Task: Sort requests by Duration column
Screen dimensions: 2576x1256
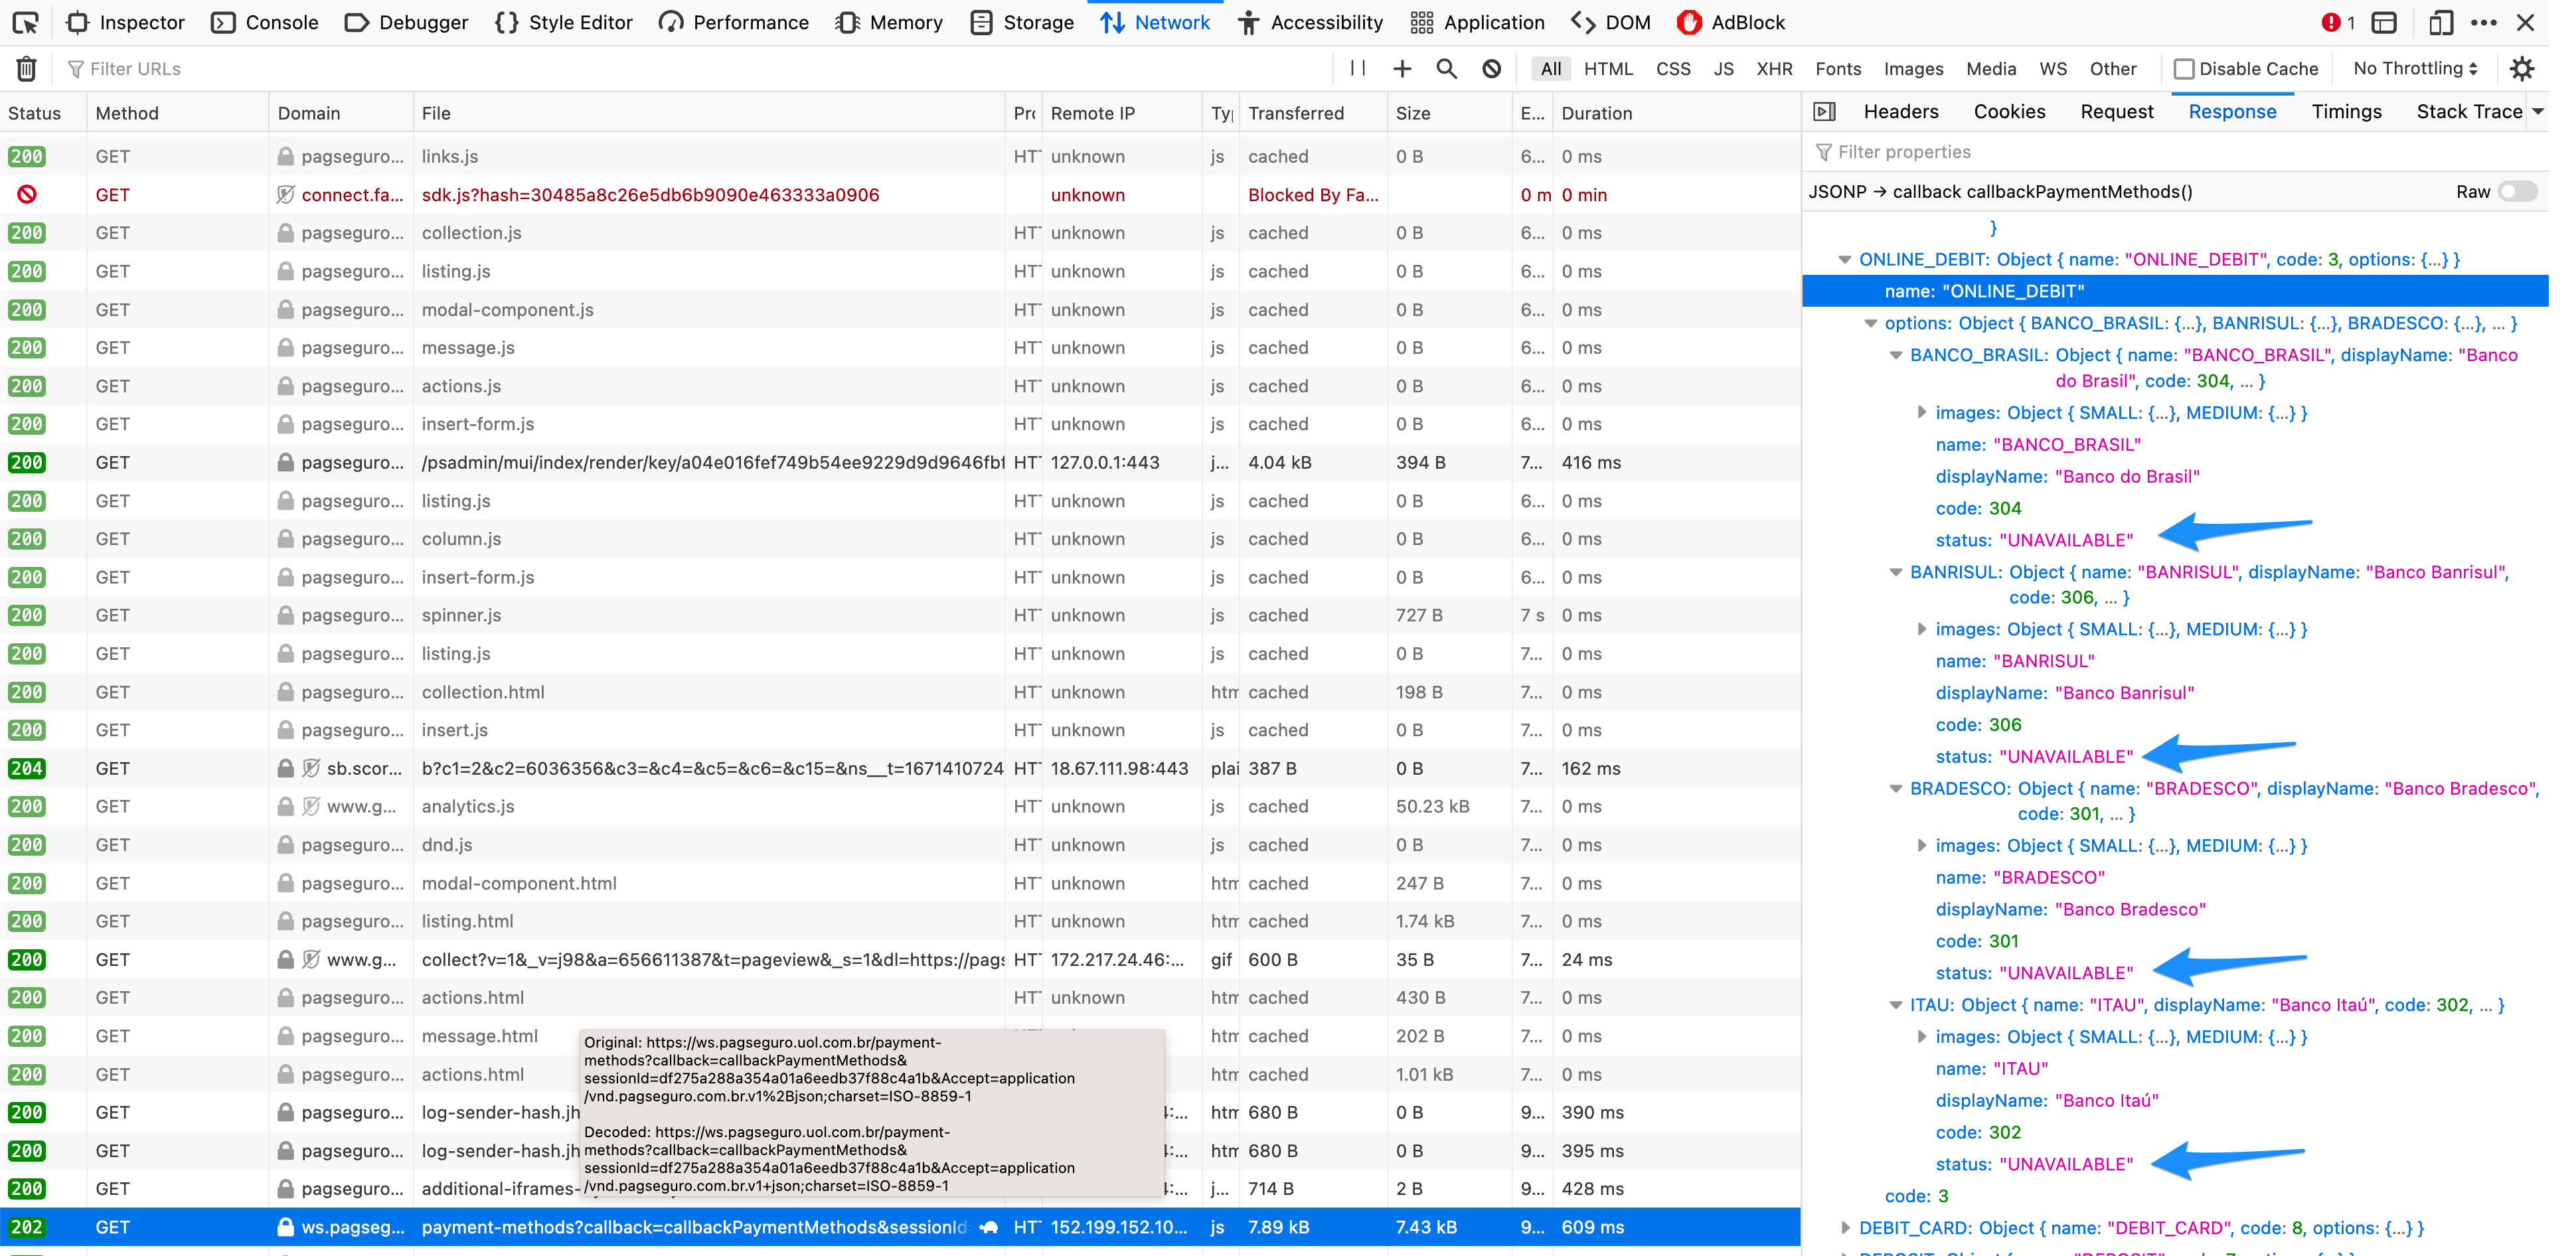Action: [x=1676, y=113]
